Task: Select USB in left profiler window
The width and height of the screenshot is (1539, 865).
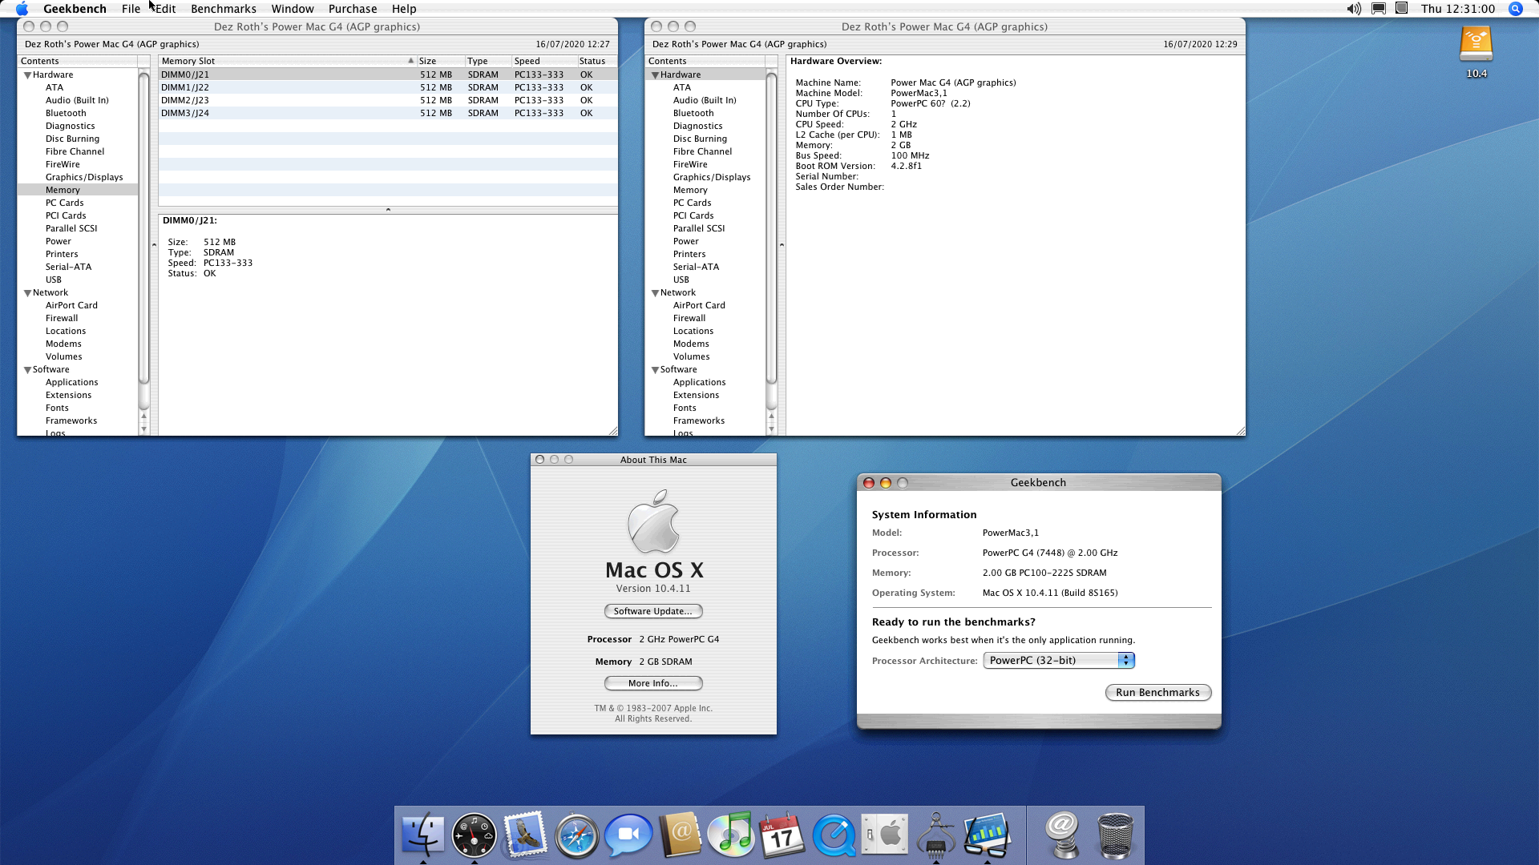Action: click(x=53, y=280)
